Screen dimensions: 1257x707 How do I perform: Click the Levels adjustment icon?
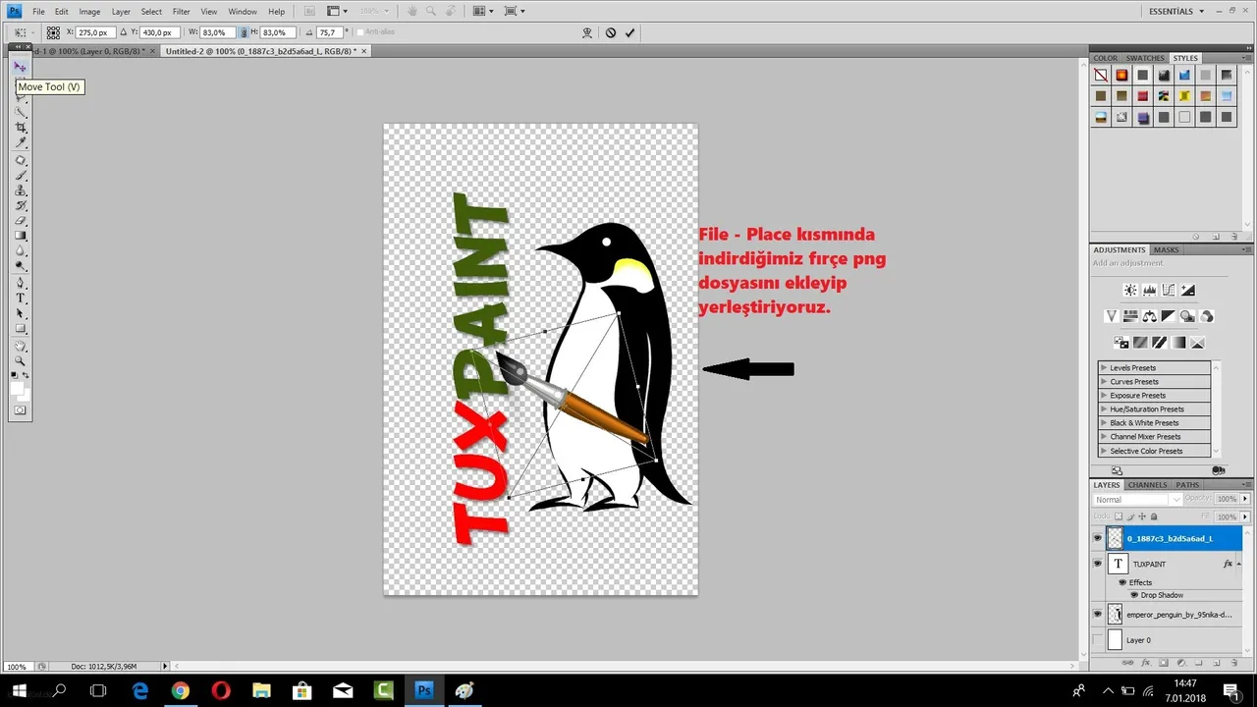coord(1149,290)
